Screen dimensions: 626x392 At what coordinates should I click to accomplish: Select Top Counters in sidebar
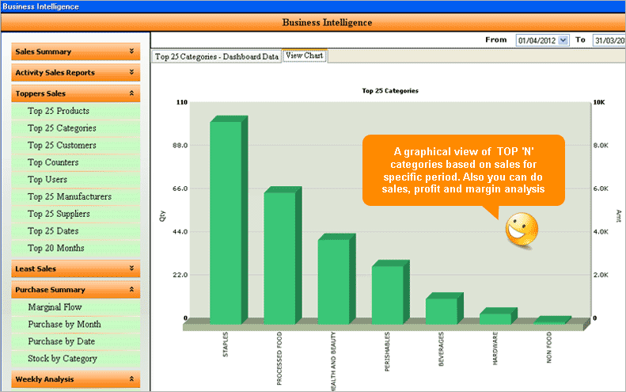pyautogui.click(x=53, y=162)
